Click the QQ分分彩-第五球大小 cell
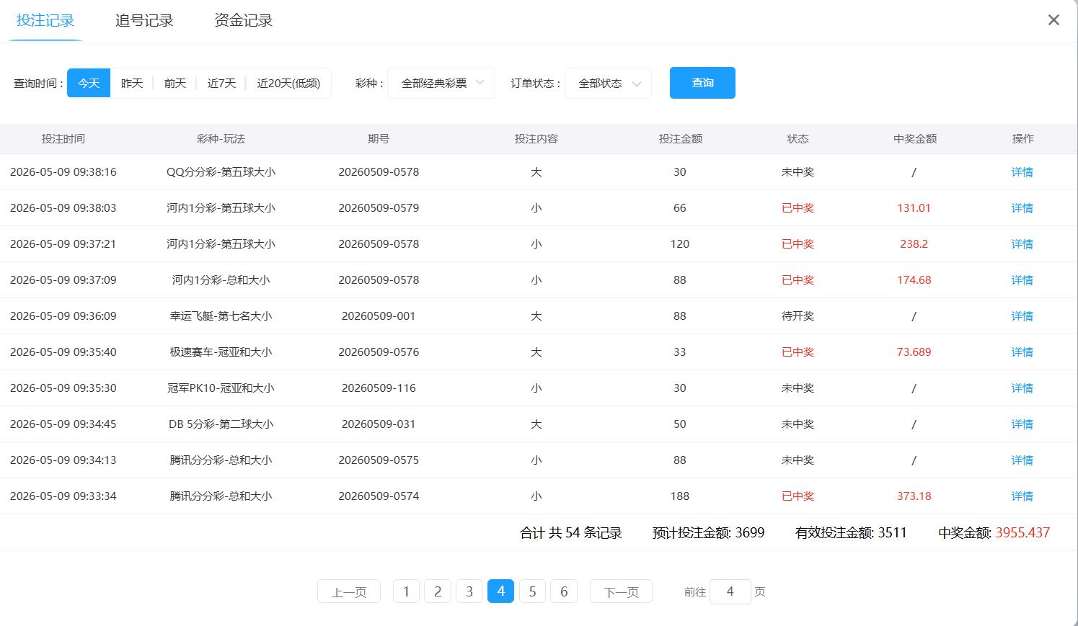The width and height of the screenshot is (1078, 626). pyautogui.click(x=221, y=172)
